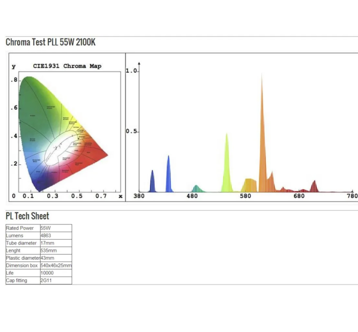Click the 'Chroma Test PLL 55W 2100K' heading
This screenshot has width=358, height=332.
pos(51,42)
